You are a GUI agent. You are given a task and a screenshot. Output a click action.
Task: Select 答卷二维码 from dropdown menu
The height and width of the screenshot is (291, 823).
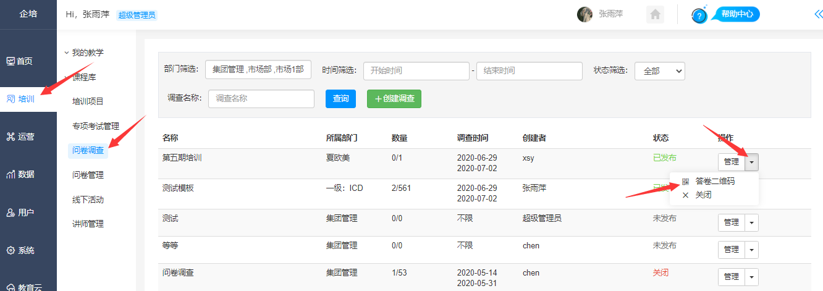pyautogui.click(x=714, y=182)
